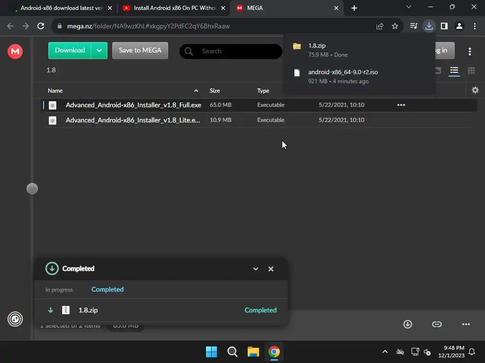Click the 1.8.zip completed transfer row
Screen dimensions: 485x363
tap(161, 310)
